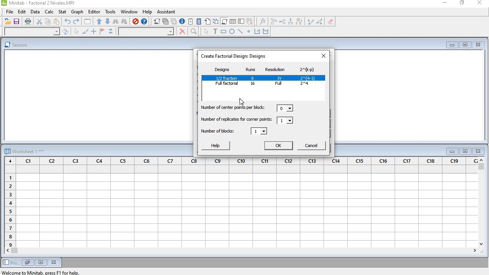Click worksheet horizontal scrollbar right arrow
The image size is (489, 275).
(x=475, y=251)
